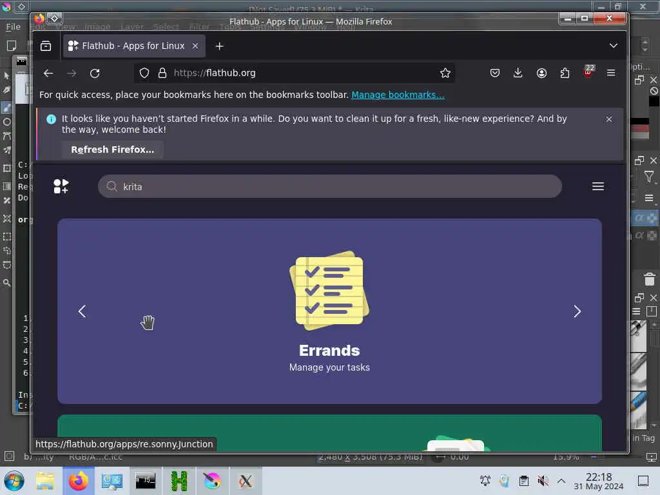The width and height of the screenshot is (660, 495).
Task: Click the Refresh Firefox… button
Action: [x=112, y=150]
